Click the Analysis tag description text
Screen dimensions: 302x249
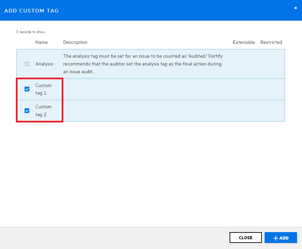point(143,64)
